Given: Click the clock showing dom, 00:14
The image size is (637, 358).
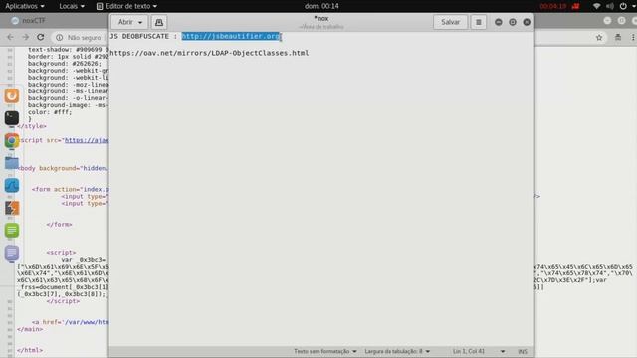Looking at the screenshot, I should 321,6.
